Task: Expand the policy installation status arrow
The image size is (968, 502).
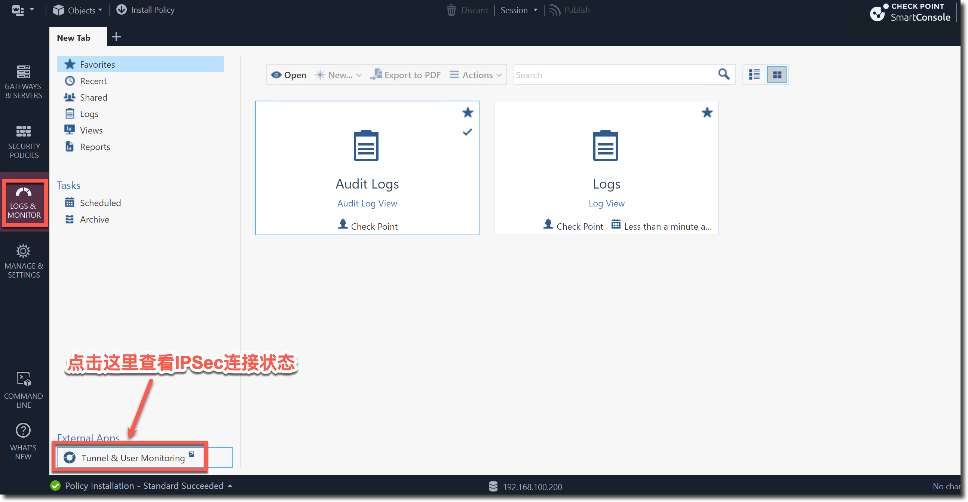Action: [x=230, y=486]
